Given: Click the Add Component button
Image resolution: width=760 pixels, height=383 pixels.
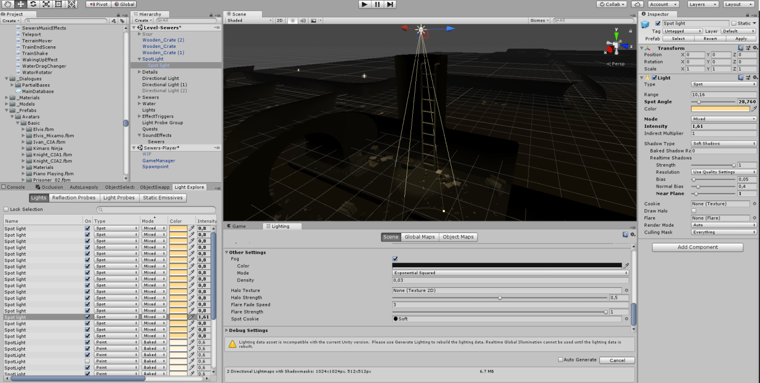Looking at the screenshot, I should (697, 247).
